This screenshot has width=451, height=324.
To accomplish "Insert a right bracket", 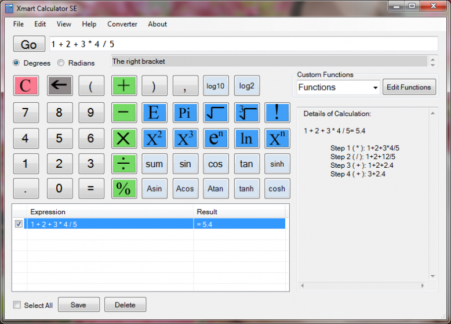I will (x=154, y=85).
